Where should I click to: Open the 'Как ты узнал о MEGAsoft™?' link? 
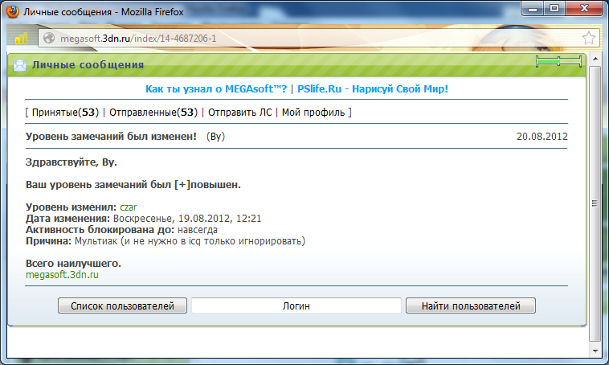click(x=216, y=89)
